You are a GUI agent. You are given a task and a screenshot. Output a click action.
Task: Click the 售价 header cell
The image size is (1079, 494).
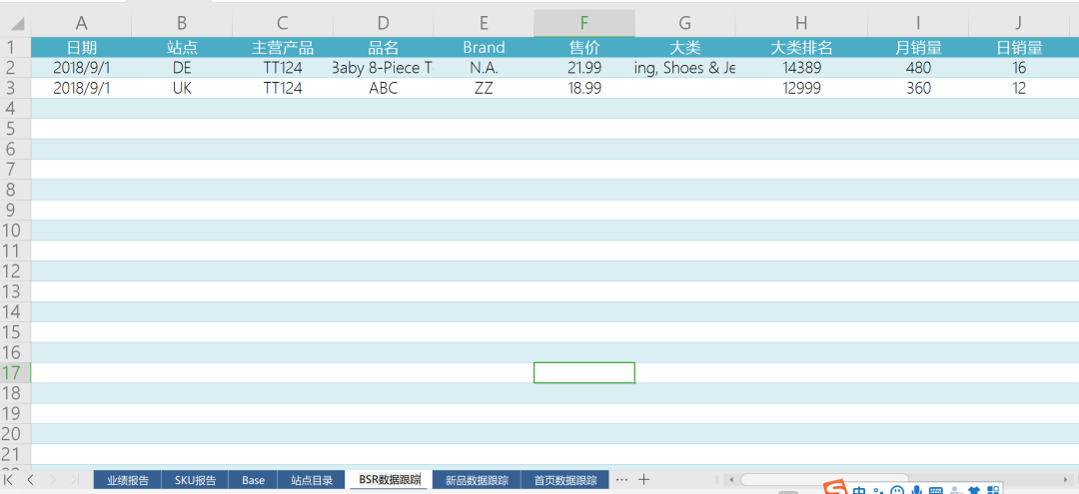pyautogui.click(x=584, y=48)
